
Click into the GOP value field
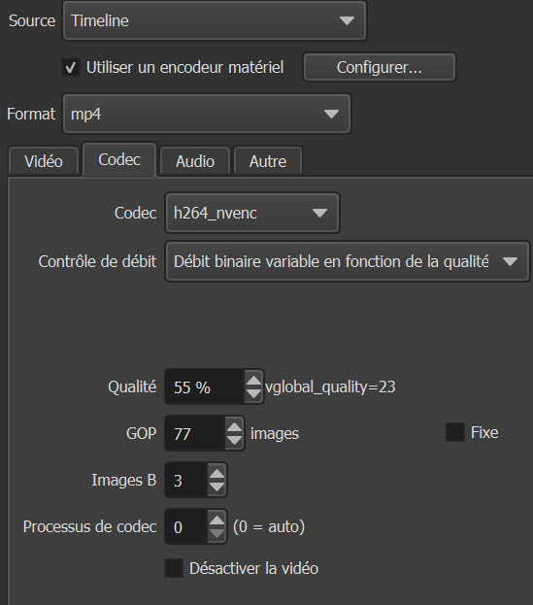pos(196,434)
